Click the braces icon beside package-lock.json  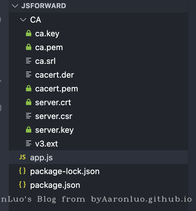pyautogui.click(x=22, y=171)
